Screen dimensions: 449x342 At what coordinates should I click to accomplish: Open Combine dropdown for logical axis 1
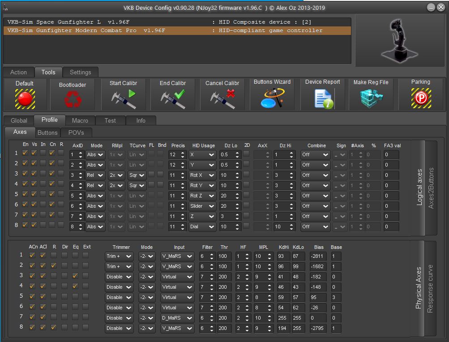click(x=315, y=155)
